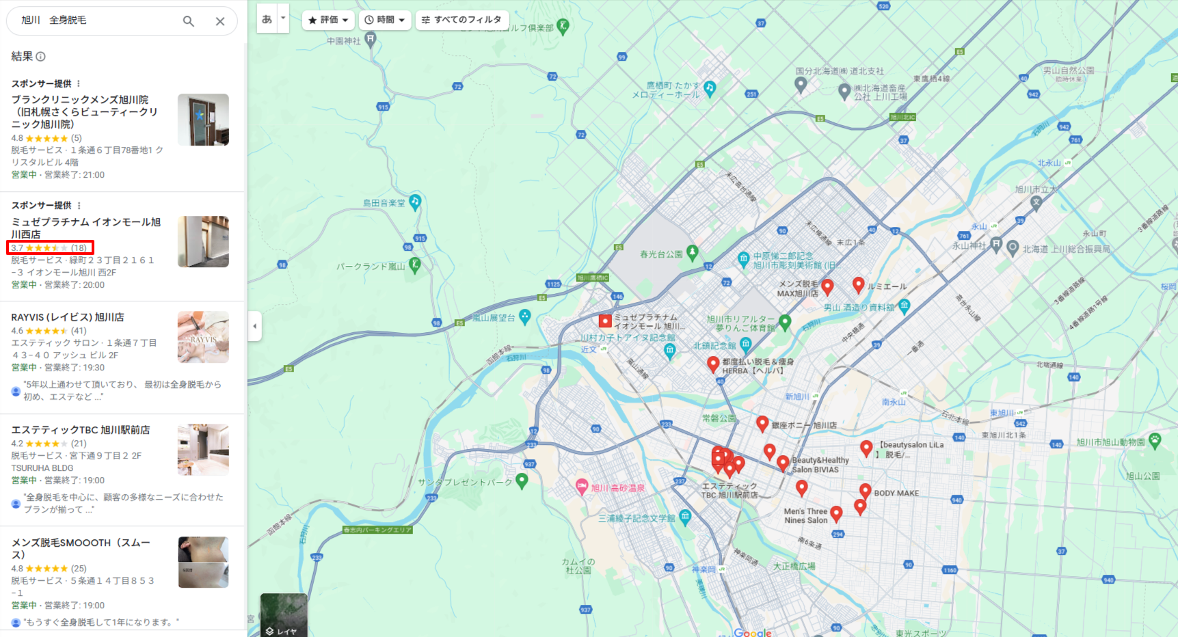Click the 三浦綾子記念文学館 museum marker

tap(686, 517)
